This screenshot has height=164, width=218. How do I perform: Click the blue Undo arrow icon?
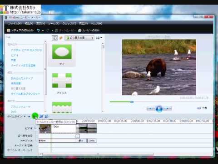(x=38, y=31)
